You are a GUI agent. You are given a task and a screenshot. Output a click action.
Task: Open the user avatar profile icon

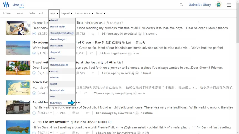(219, 5)
